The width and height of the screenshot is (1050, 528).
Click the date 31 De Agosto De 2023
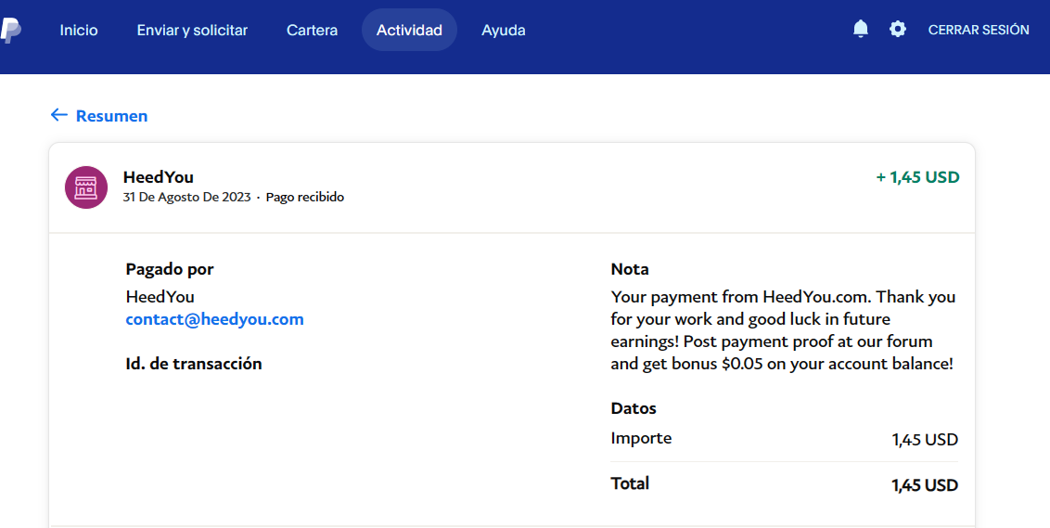[x=186, y=197]
